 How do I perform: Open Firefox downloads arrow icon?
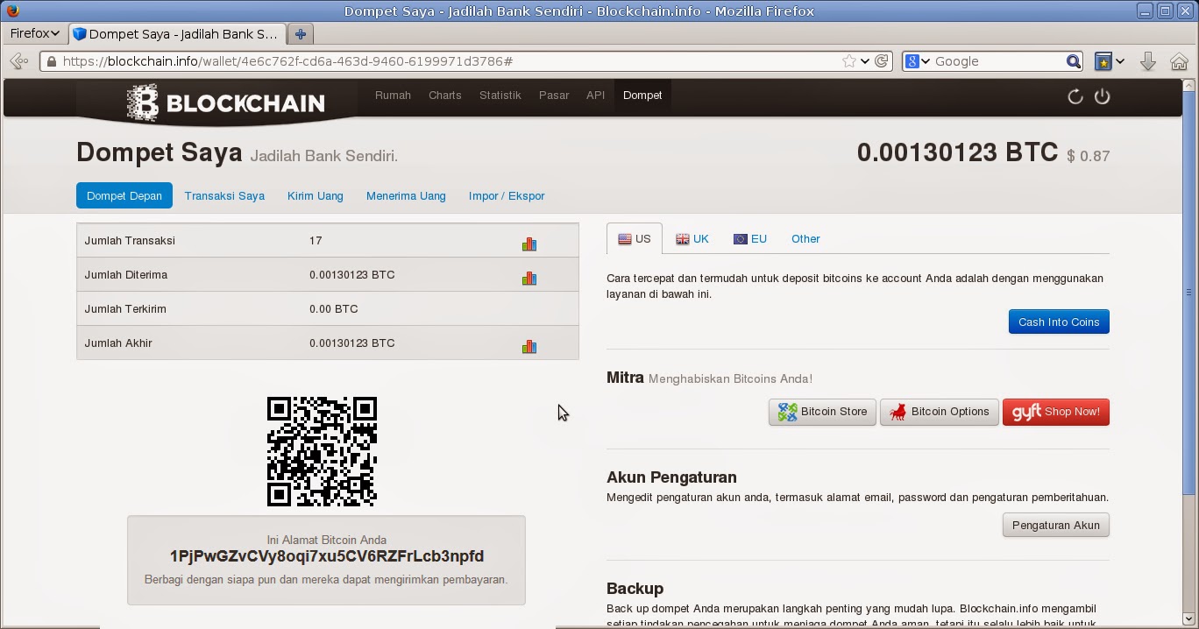point(1147,61)
